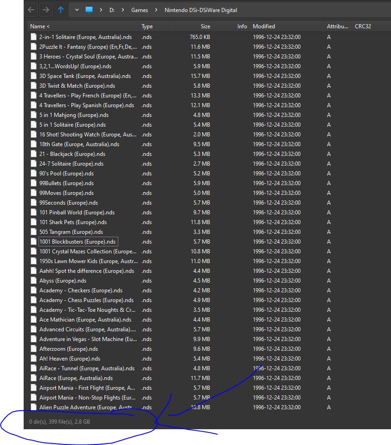Select file icon of 4 Travellers - Play French
The width and height of the screenshot is (391, 445).
[x=34, y=96]
